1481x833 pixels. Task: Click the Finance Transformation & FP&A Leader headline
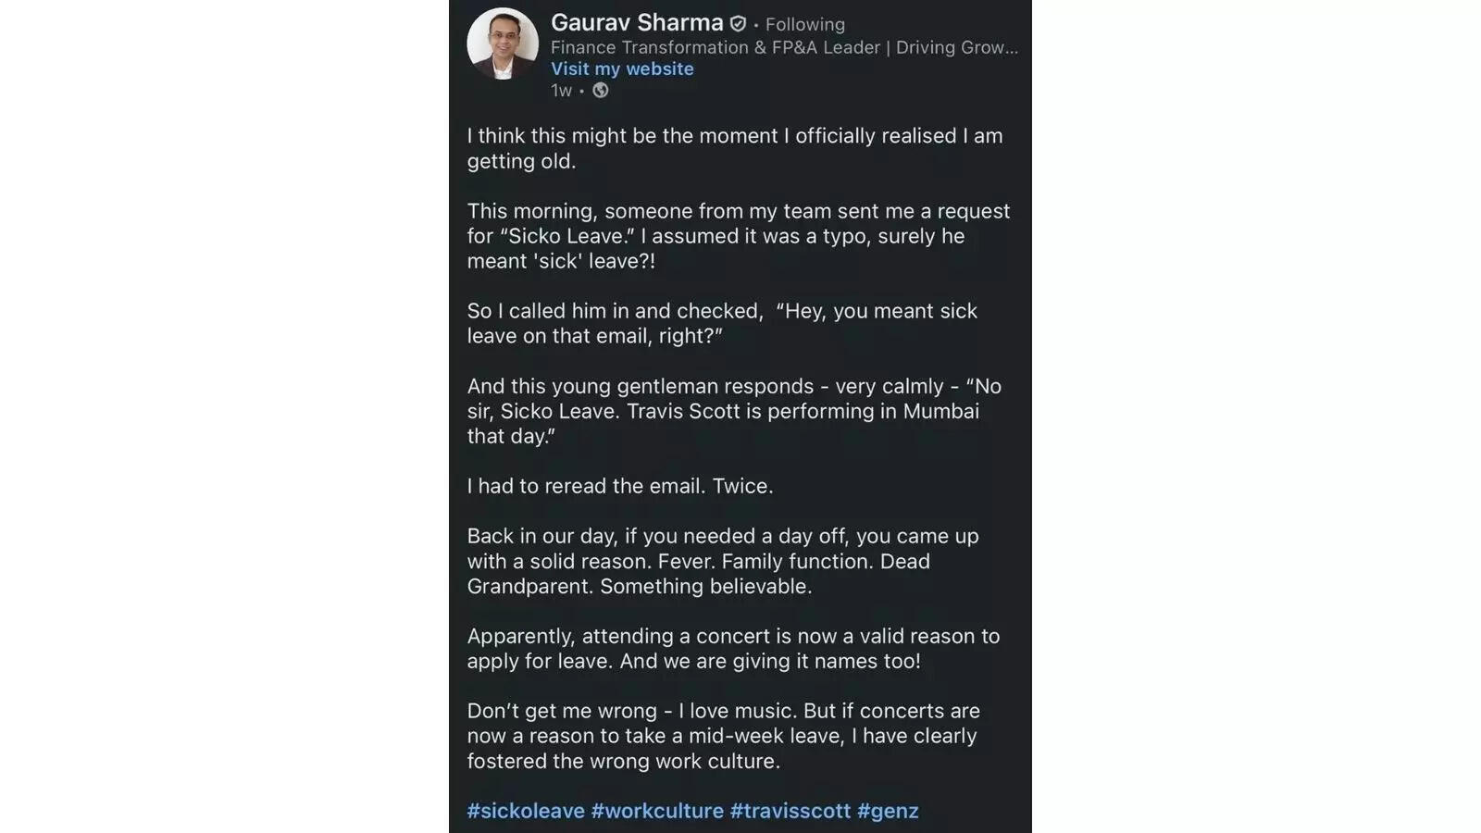tap(784, 47)
